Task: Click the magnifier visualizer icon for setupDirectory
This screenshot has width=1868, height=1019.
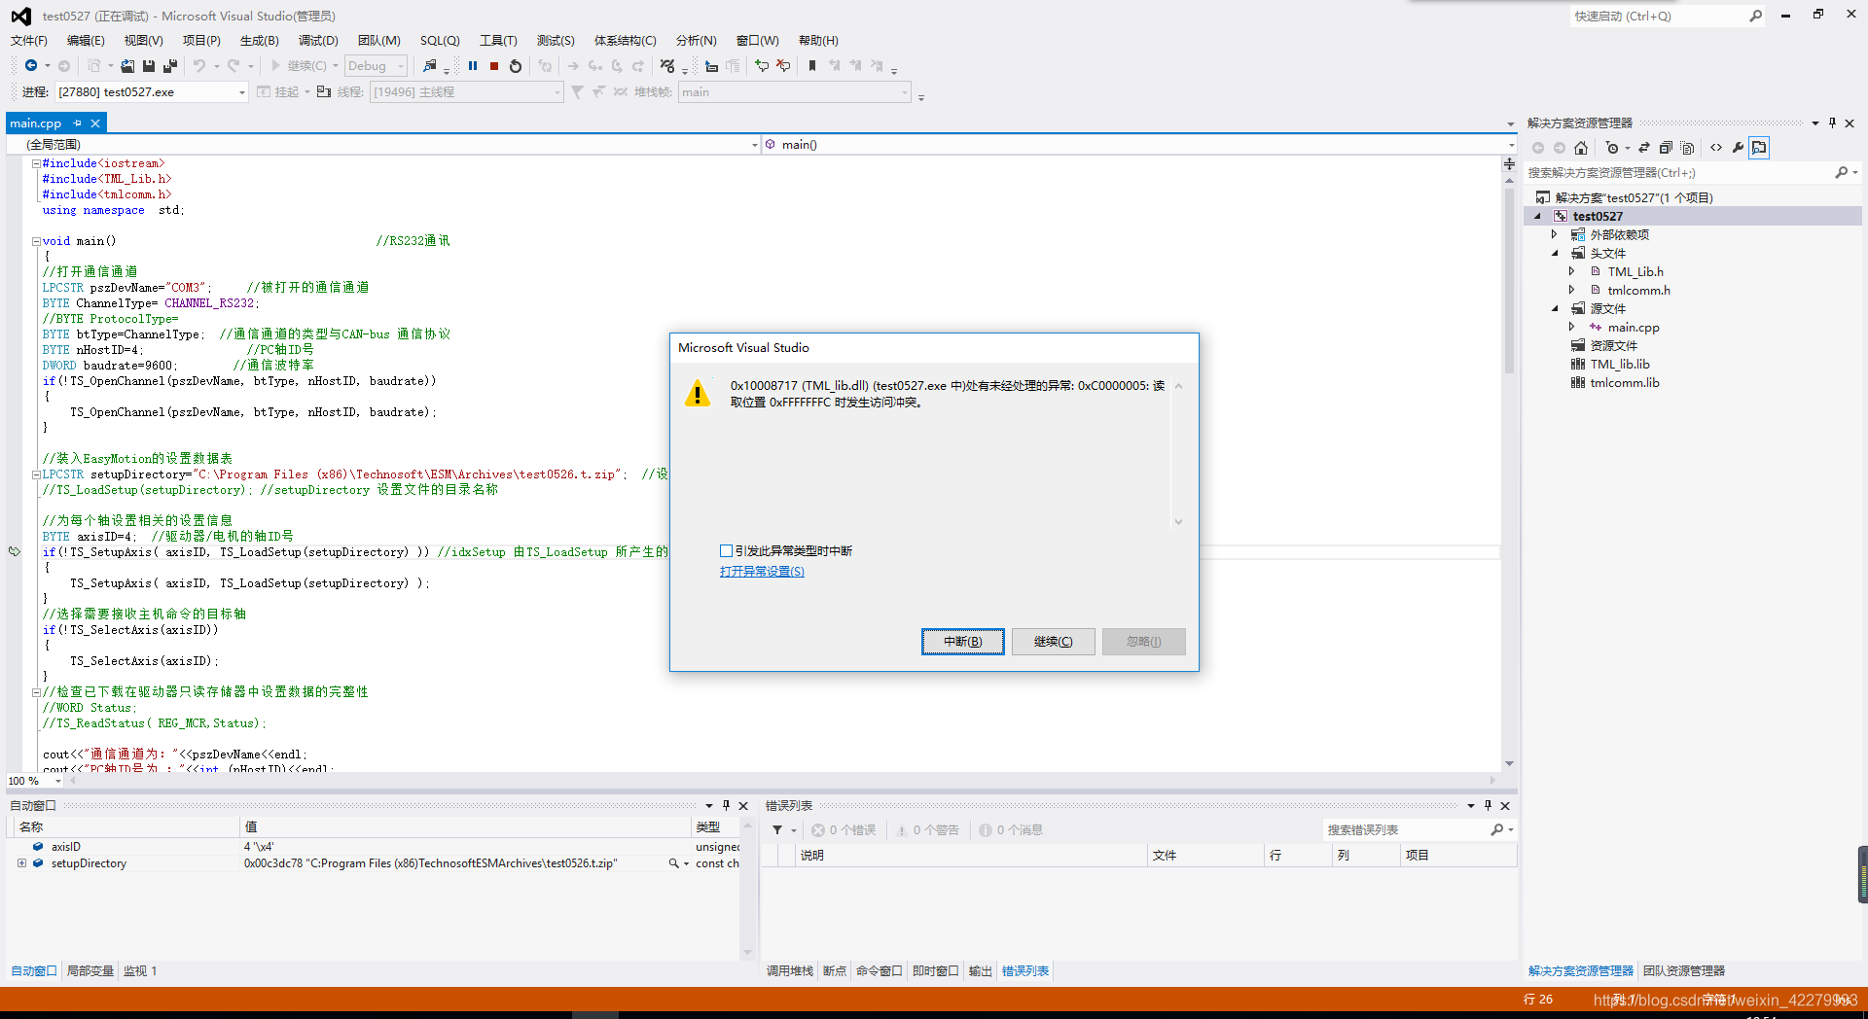Action: pos(673,863)
